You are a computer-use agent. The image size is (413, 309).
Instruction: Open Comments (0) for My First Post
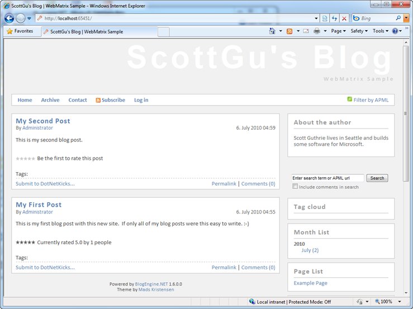tap(258, 268)
